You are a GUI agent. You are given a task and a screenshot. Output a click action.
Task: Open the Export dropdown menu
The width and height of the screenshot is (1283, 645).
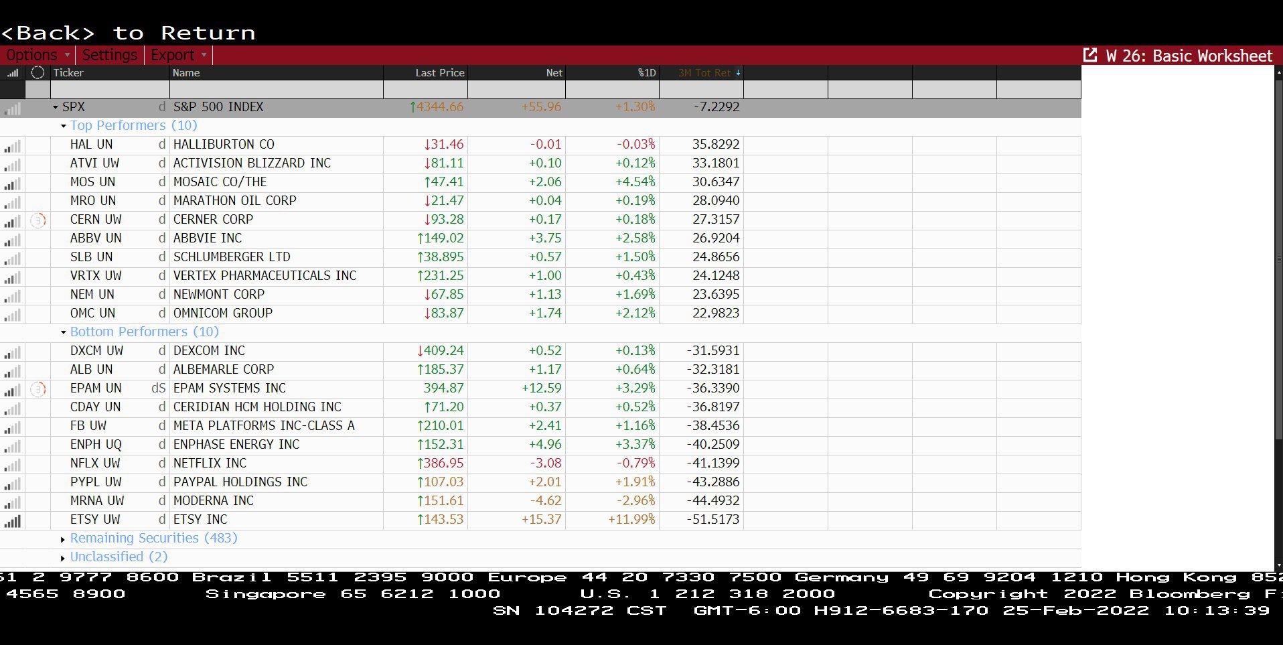tap(179, 55)
